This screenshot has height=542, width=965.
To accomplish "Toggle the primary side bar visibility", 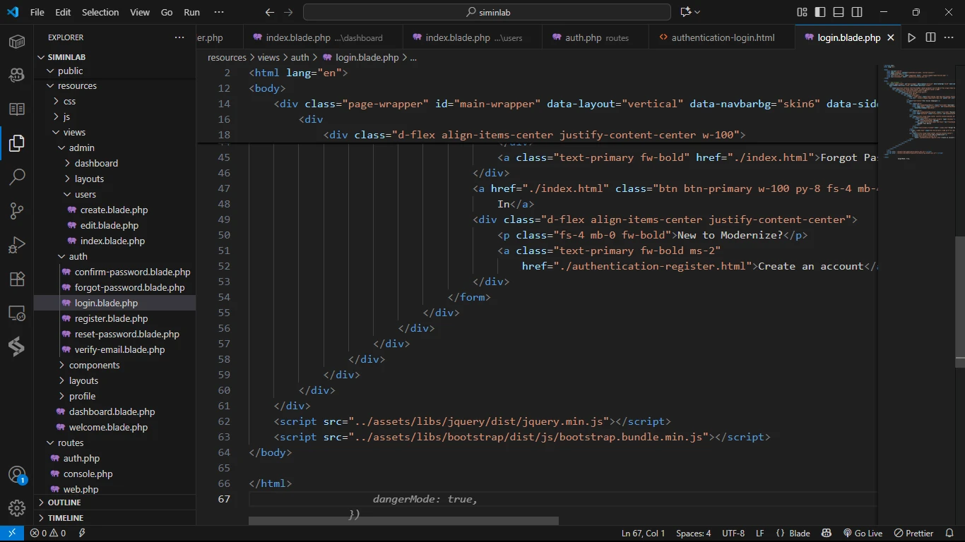I will tap(820, 12).
